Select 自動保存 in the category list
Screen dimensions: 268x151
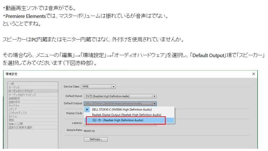tap(33, 102)
